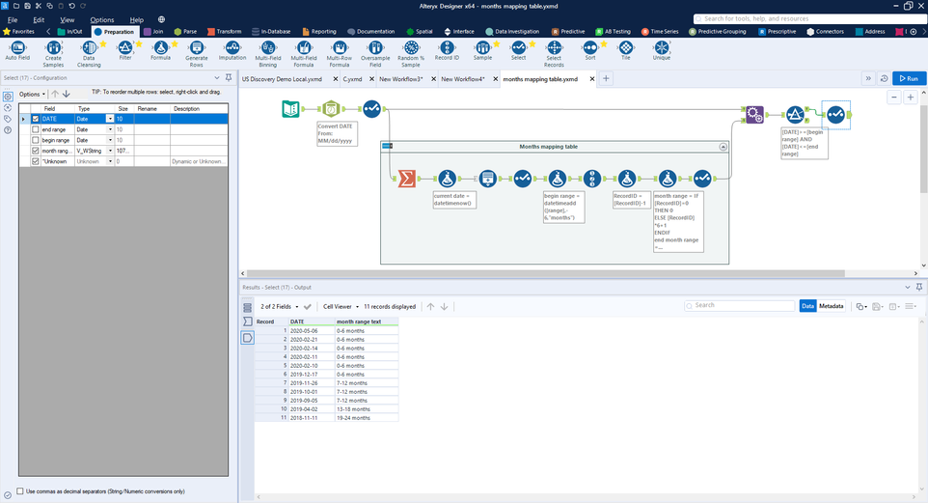Open the Options dropdown in configuration
Viewport: 928px width, 503px height.
point(32,94)
